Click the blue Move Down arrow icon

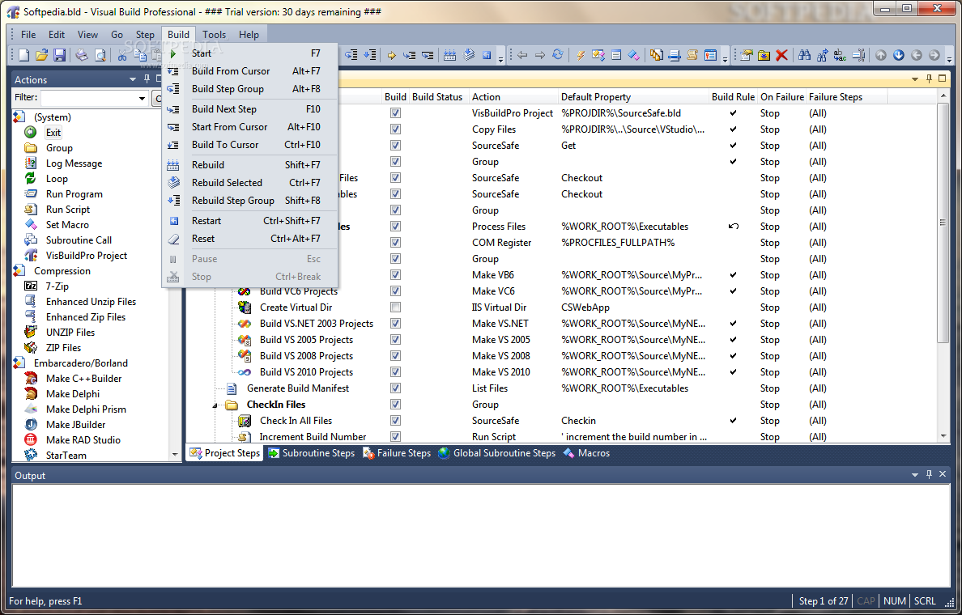click(899, 56)
